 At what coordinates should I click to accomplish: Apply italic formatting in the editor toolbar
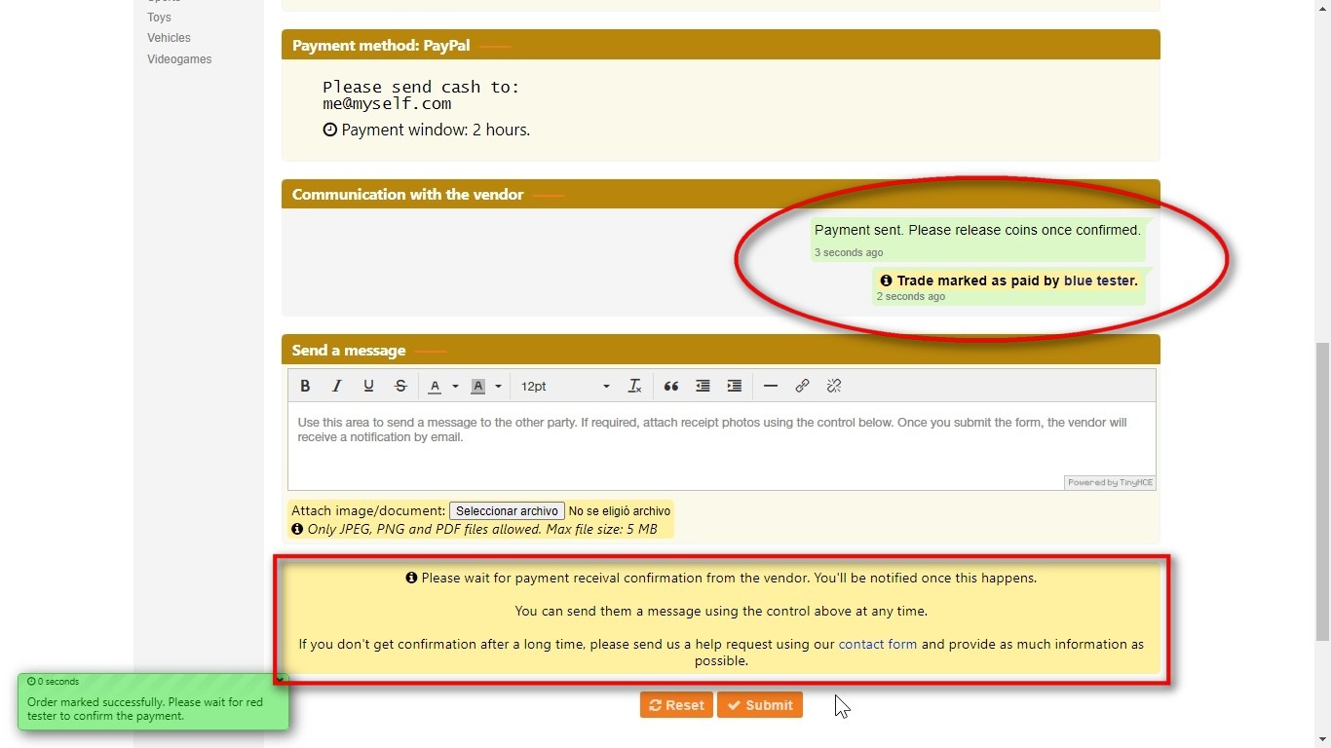336,386
